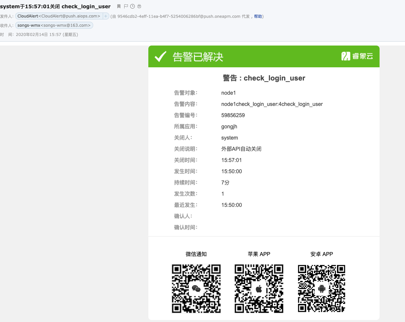
Task: Click the 睿象云 logo in the banner
Action: pyautogui.click(x=357, y=56)
